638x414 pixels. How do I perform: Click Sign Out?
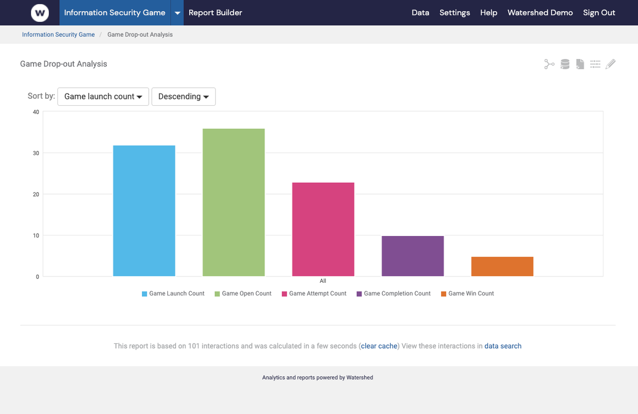[x=599, y=13]
